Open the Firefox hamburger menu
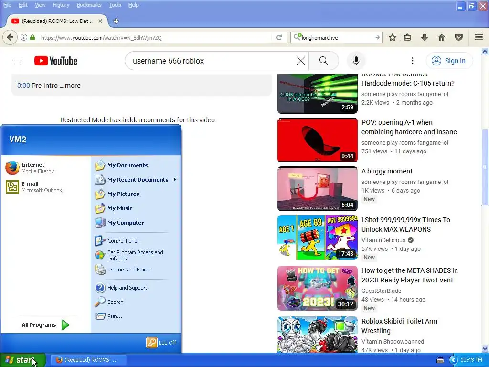Screen dimensions: 489x367 [x=479, y=37]
